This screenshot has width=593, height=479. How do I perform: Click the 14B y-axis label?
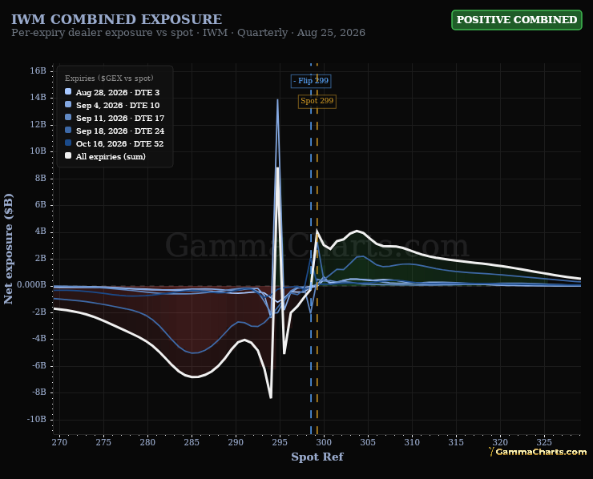38,97
